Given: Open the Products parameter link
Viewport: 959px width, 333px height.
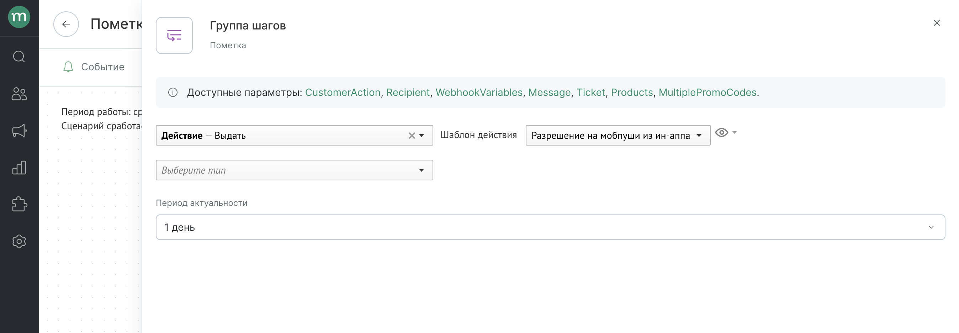Looking at the screenshot, I should (x=631, y=92).
